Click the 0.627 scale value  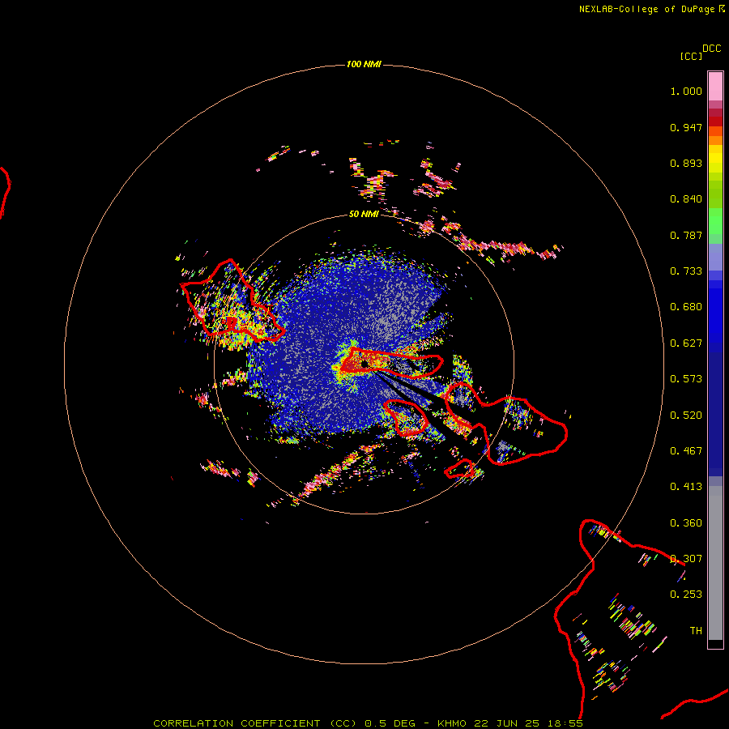[686, 343]
